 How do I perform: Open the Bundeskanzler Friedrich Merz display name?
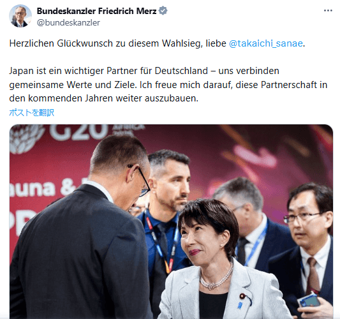click(96, 11)
